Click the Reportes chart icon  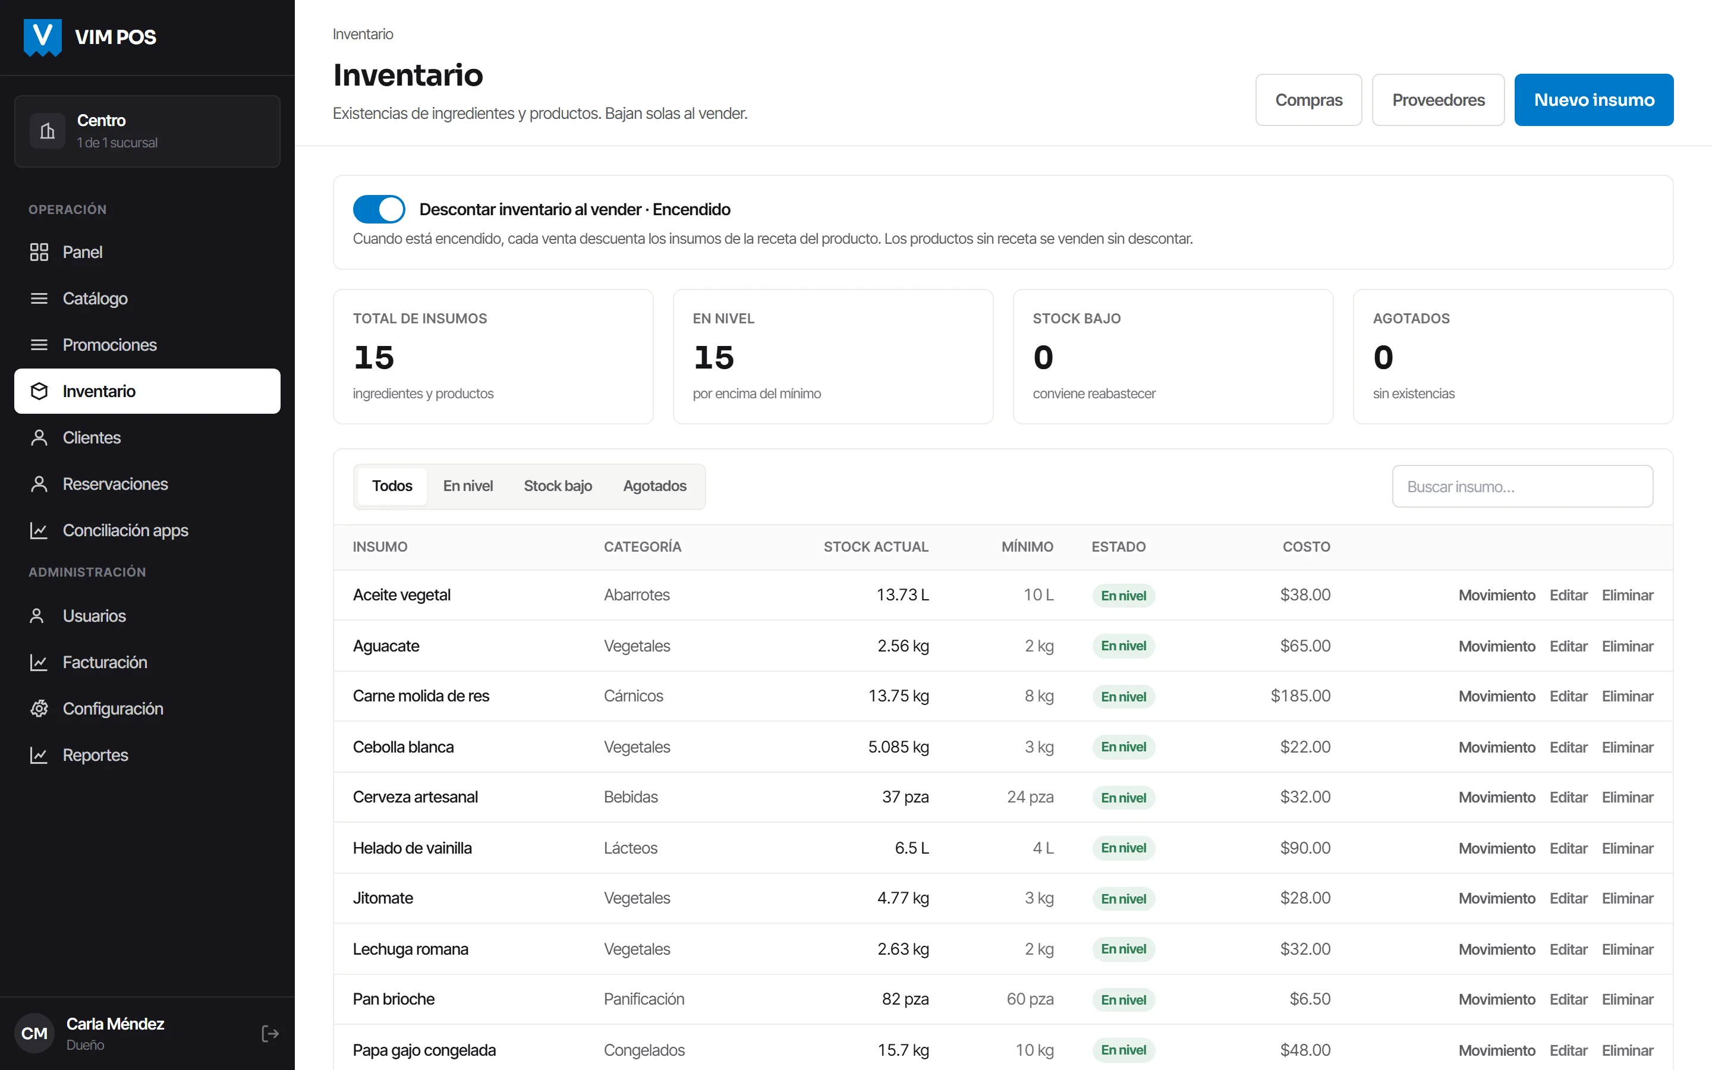[39, 755]
